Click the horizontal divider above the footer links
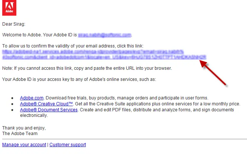Viewport: 247px width, 154px height. click(x=123, y=139)
